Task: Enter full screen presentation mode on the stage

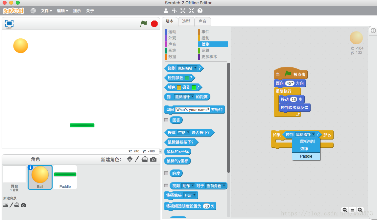Action: [x=10, y=23]
